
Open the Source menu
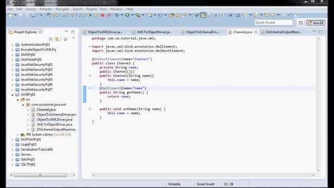(x=31, y=9)
